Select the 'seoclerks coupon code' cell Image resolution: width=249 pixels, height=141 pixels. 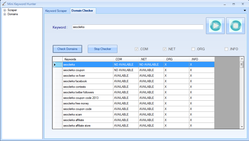[x=88, y=109]
